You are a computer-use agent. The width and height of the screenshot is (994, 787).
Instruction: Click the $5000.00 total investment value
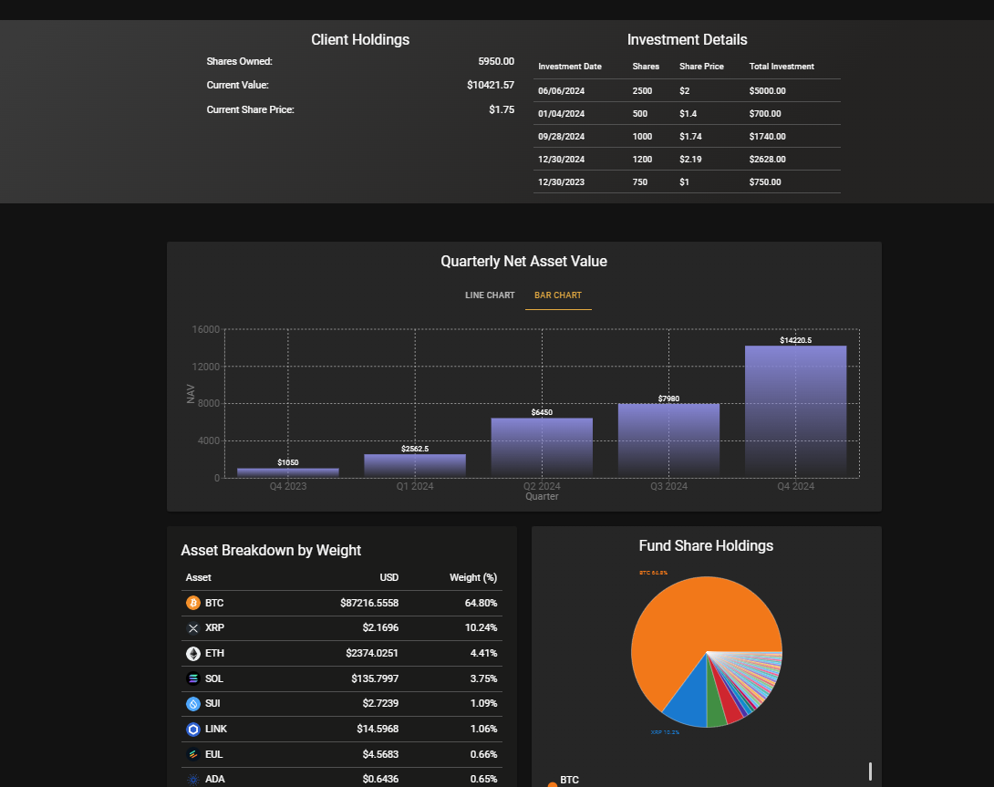pyautogui.click(x=768, y=90)
